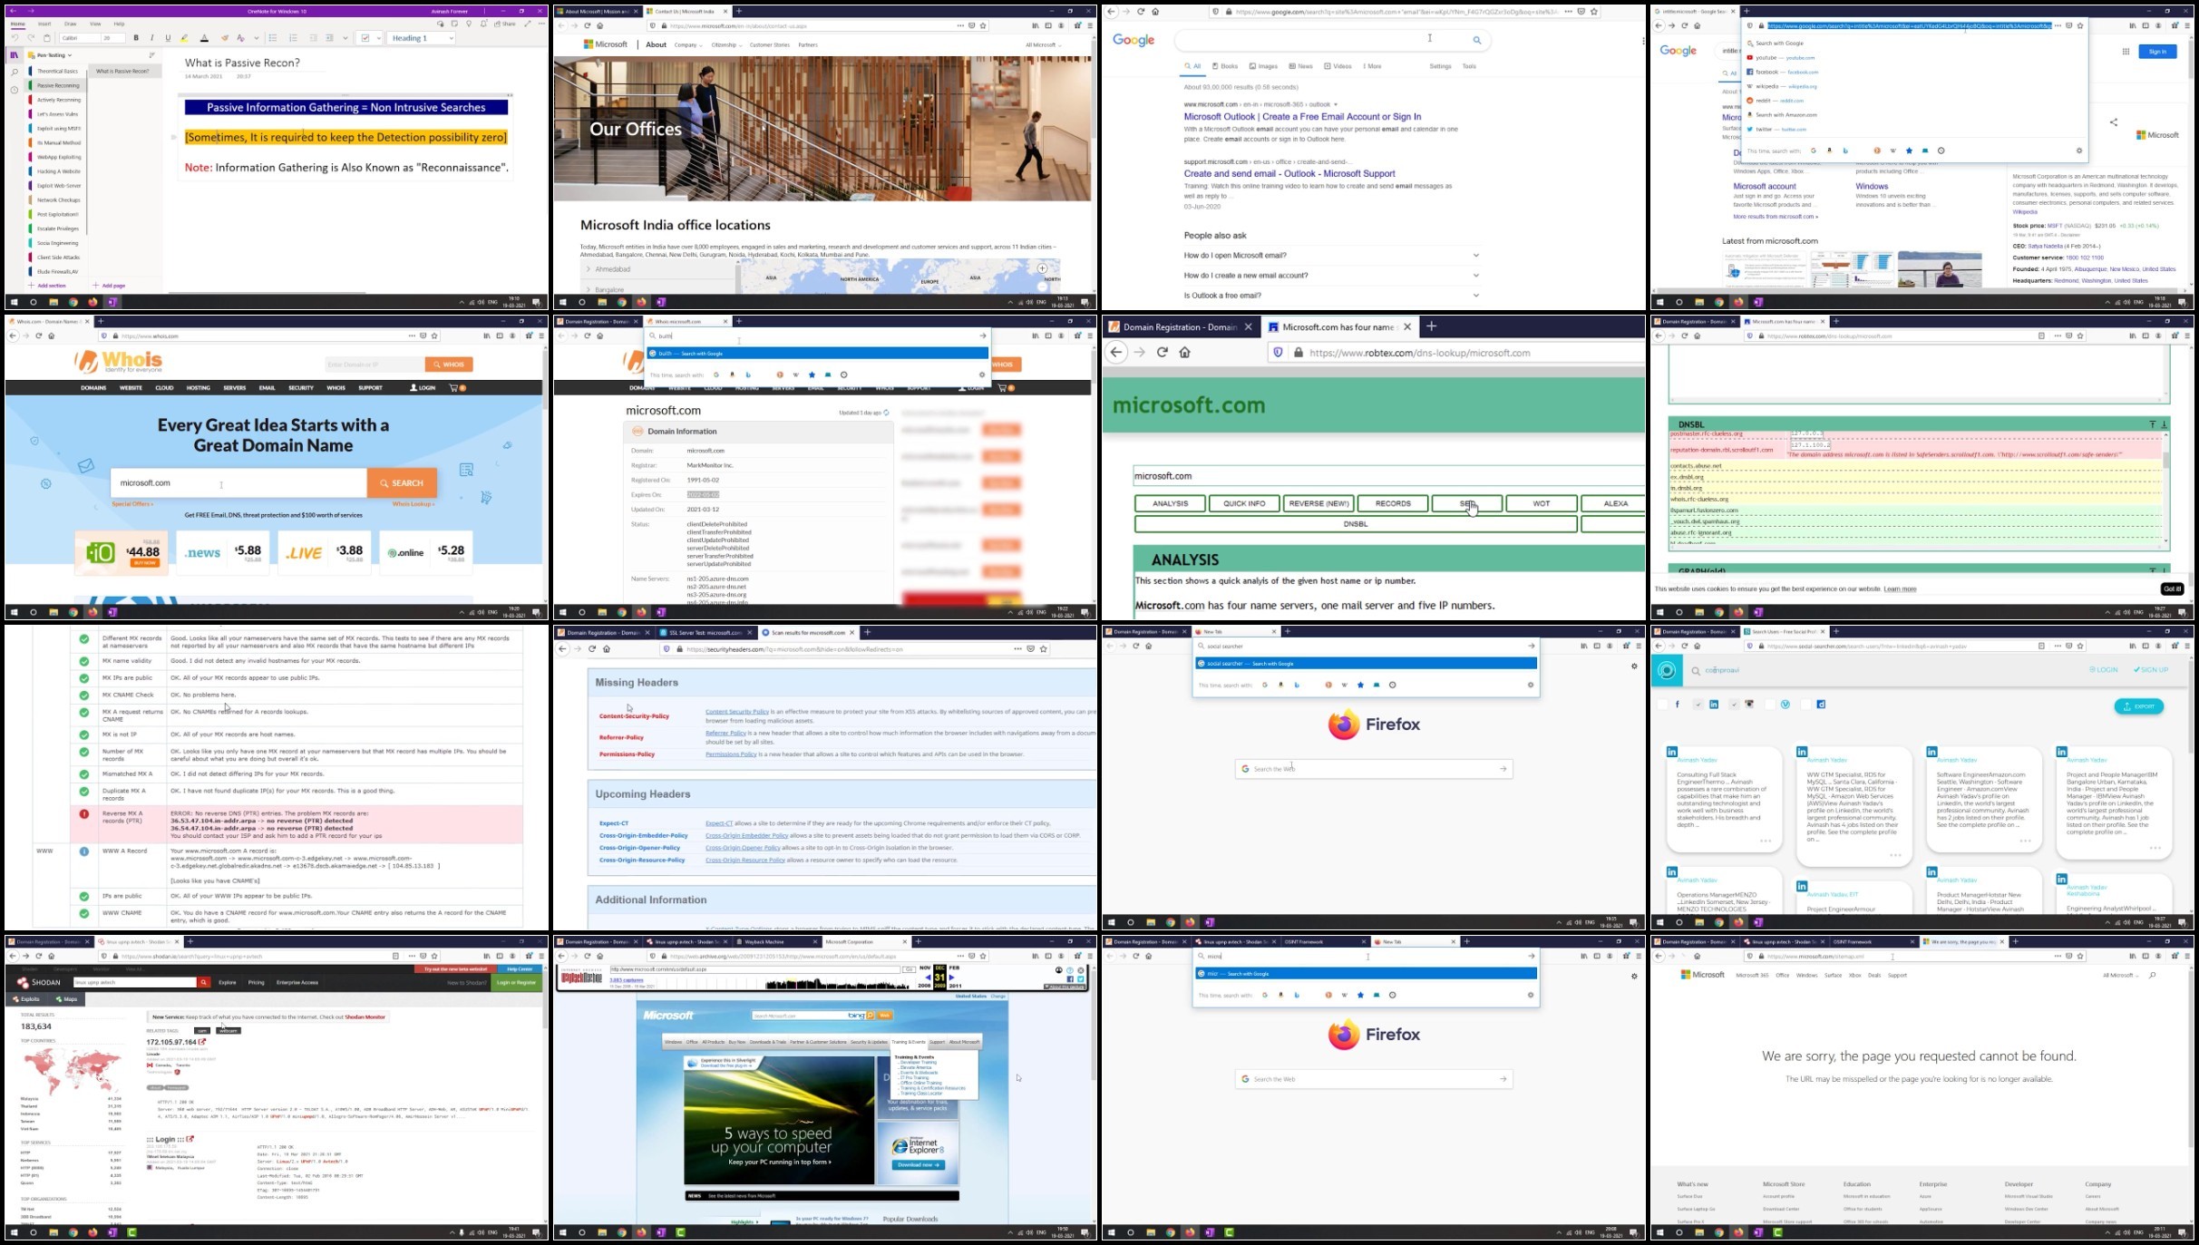Switch to the Insert tab in OneNote
Image resolution: width=2199 pixels, height=1245 pixels.
(x=44, y=24)
